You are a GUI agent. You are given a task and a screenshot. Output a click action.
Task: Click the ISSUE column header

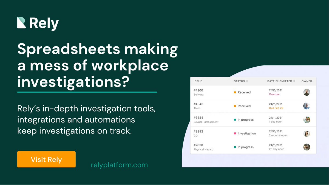[198, 81]
